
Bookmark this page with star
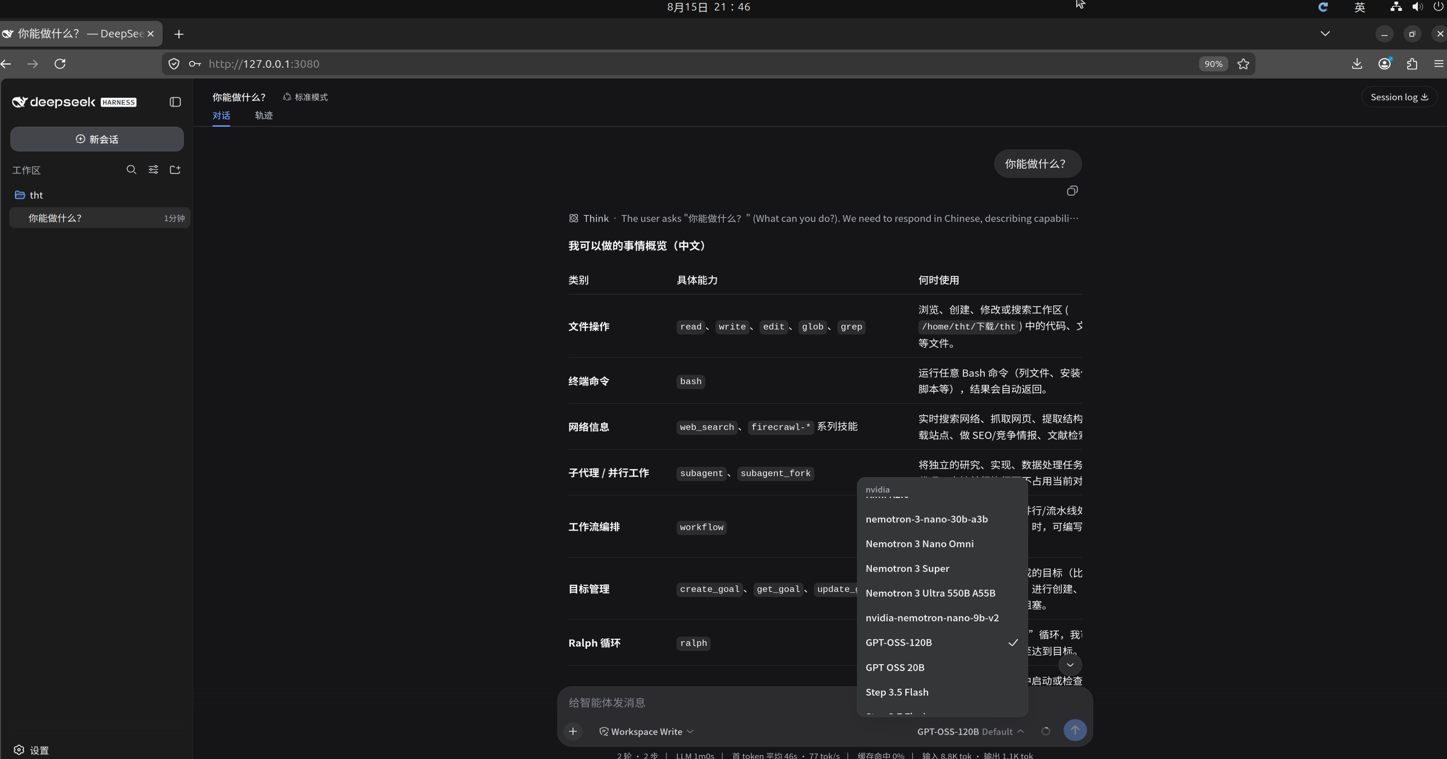[1244, 64]
